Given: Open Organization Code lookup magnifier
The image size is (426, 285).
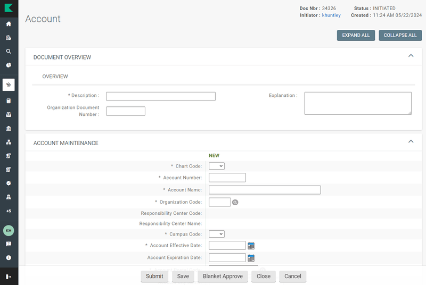Looking at the screenshot, I should pyautogui.click(x=235, y=202).
